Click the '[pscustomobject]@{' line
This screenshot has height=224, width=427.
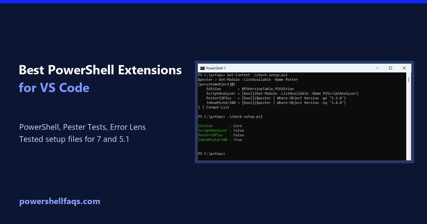coord(217,84)
